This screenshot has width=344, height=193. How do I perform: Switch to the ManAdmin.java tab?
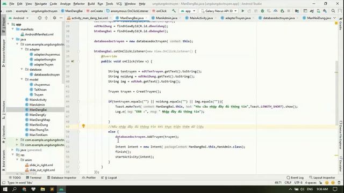point(166,18)
